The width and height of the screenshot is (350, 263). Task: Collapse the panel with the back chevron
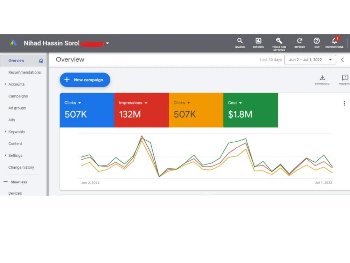click(342, 60)
